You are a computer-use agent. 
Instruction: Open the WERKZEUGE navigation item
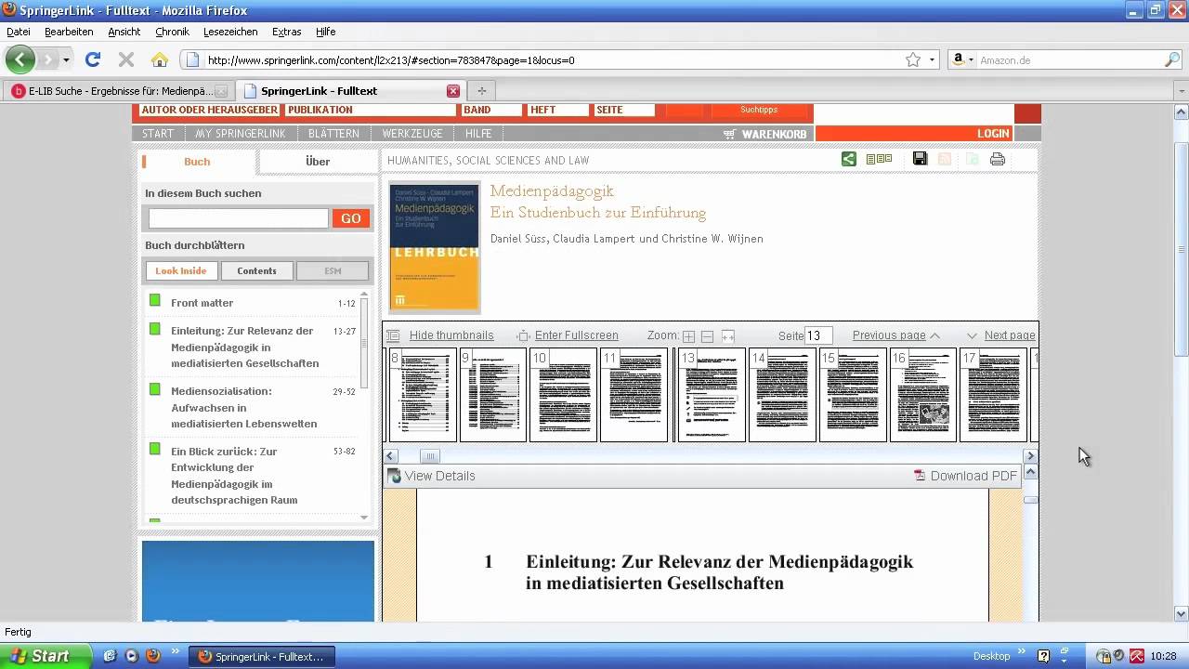click(x=412, y=134)
